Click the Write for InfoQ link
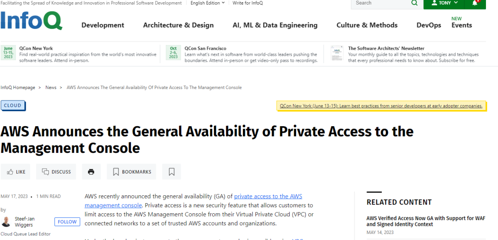The height and width of the screenshot is (240, 498). point(248,3)
